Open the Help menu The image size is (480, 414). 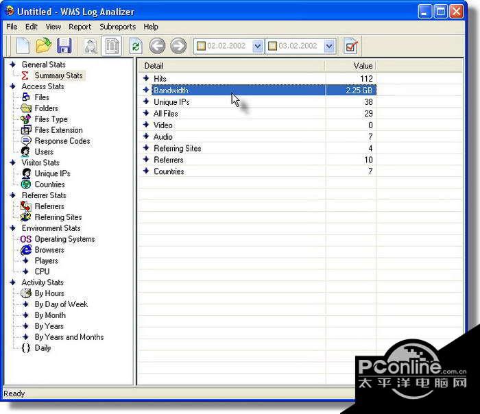click(151, 27)
